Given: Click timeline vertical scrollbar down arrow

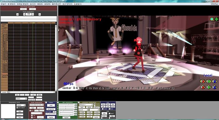Looking at the screenshot, I should pos(56,91).
